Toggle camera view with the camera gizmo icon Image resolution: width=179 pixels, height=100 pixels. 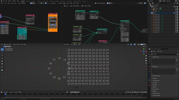[x=146, y=61]
